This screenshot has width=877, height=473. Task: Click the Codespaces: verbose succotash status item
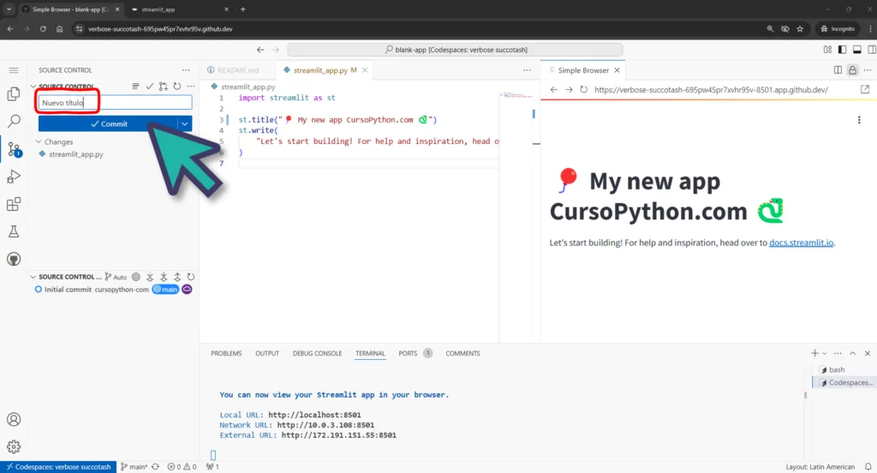58,466
